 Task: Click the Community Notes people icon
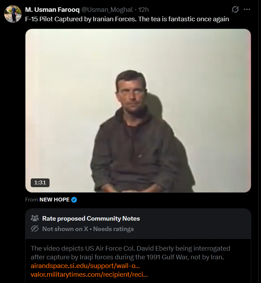[x=35, y=218]
